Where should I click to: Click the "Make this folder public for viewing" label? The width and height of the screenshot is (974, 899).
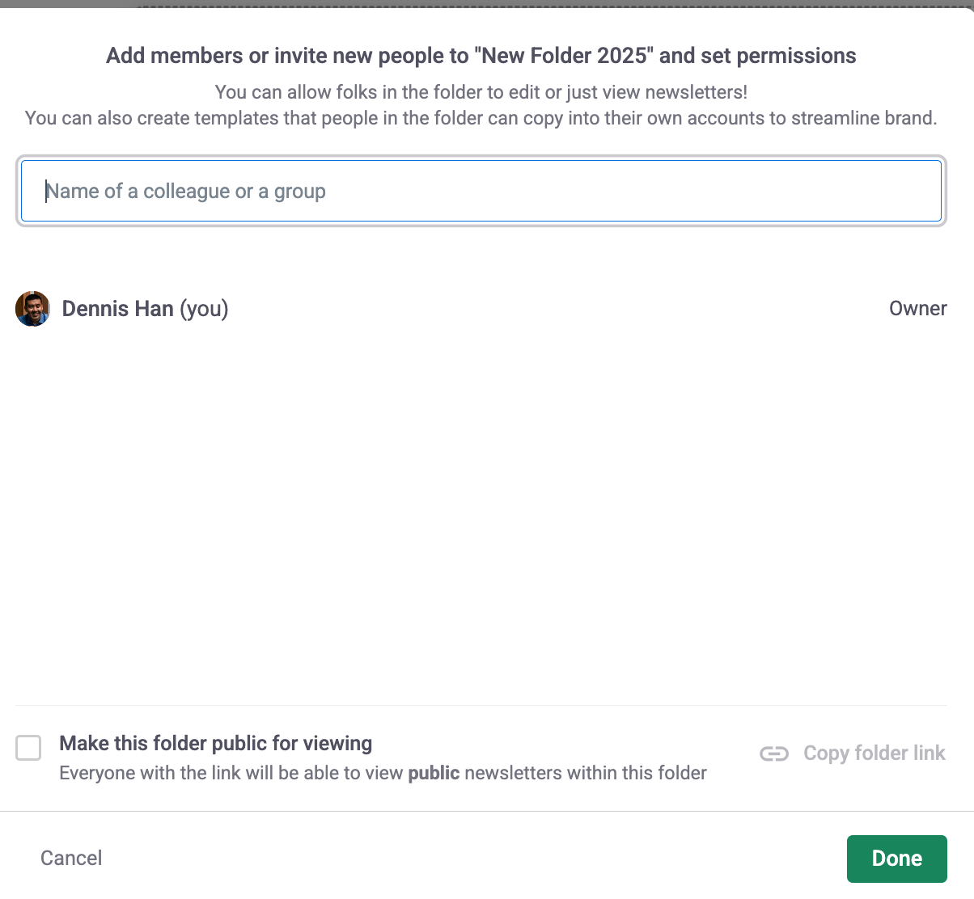pyautogui.click(x=216, y=744)
